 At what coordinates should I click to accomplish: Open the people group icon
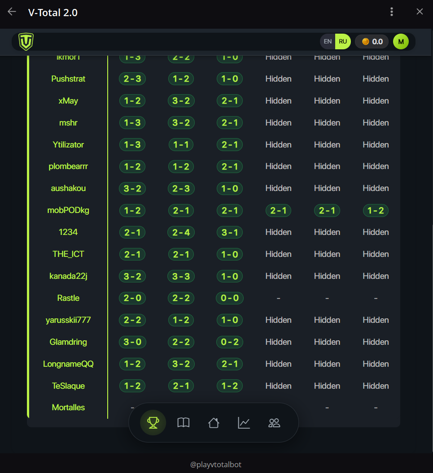point(274,423)
